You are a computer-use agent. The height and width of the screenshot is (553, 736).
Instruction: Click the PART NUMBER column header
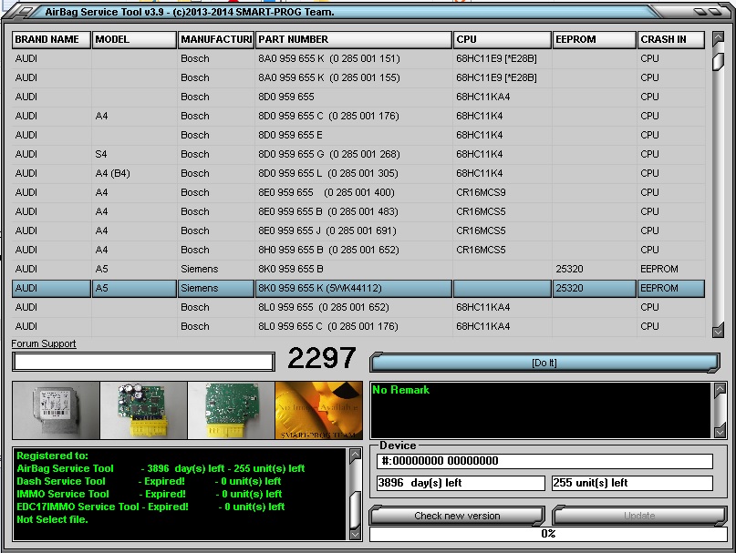pos(354,39)
